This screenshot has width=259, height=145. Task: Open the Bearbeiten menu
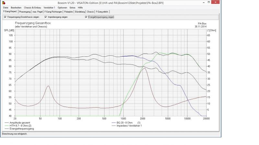16,7
